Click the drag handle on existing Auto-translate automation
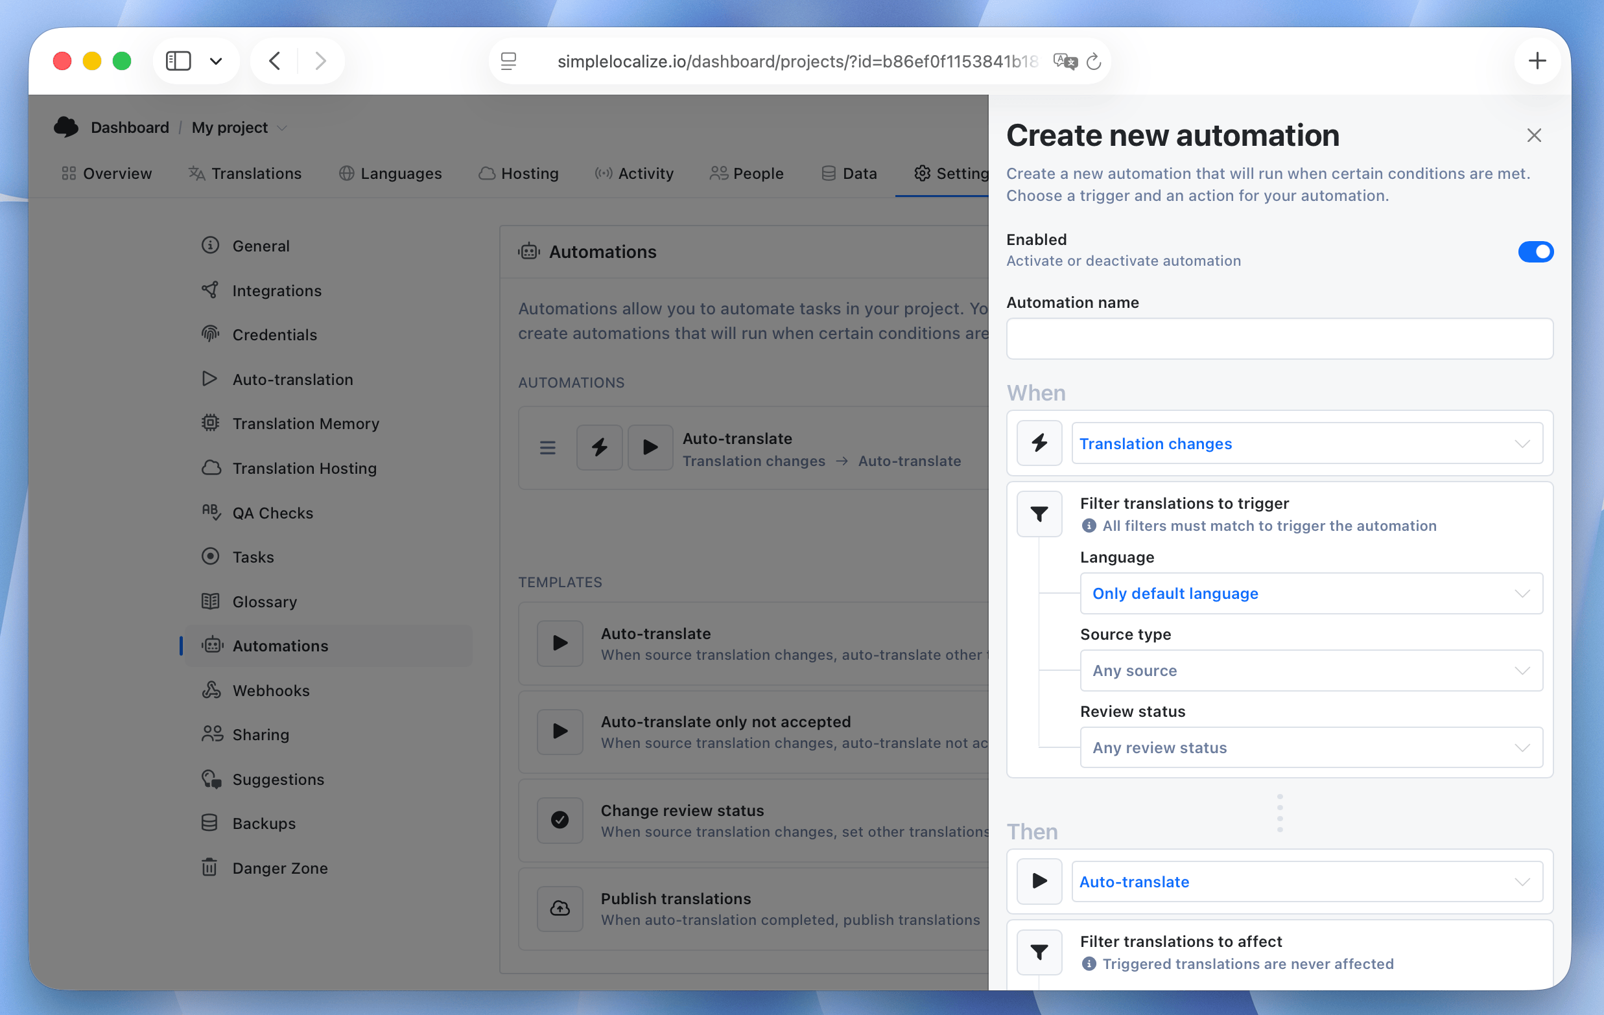Image resolution: width=1604 pixels, height=1015 pixels. point(547,447)
